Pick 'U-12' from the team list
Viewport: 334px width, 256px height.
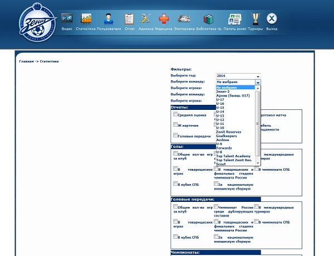point(235,120)
